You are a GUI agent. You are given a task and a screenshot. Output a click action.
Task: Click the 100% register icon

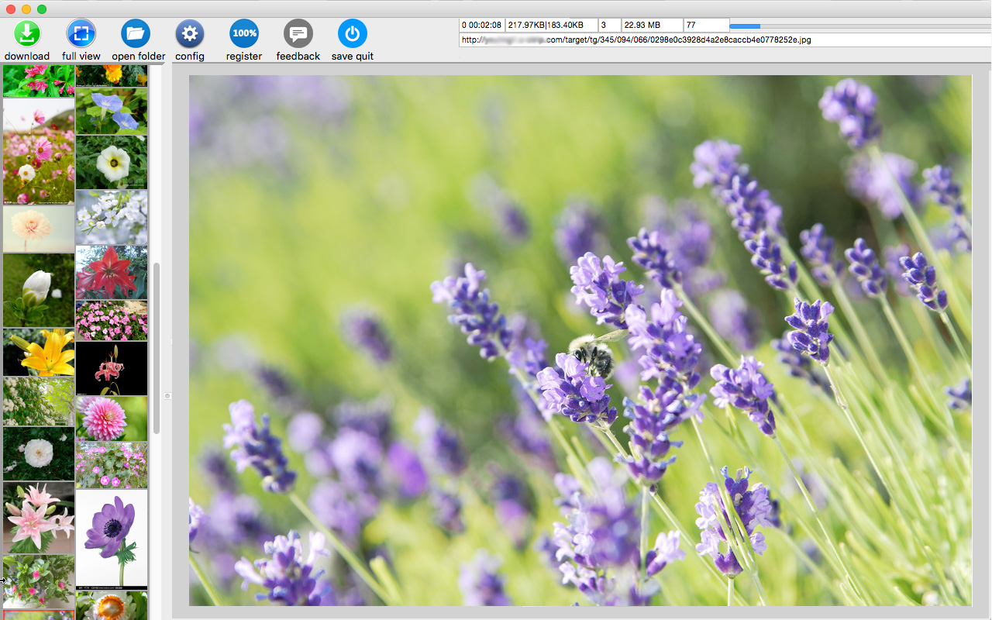coord(244,34)
